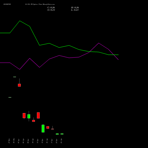Screen dimensions: 148x148
Task: Click the 09 Apr date label
Action: (x=28, y=141)
